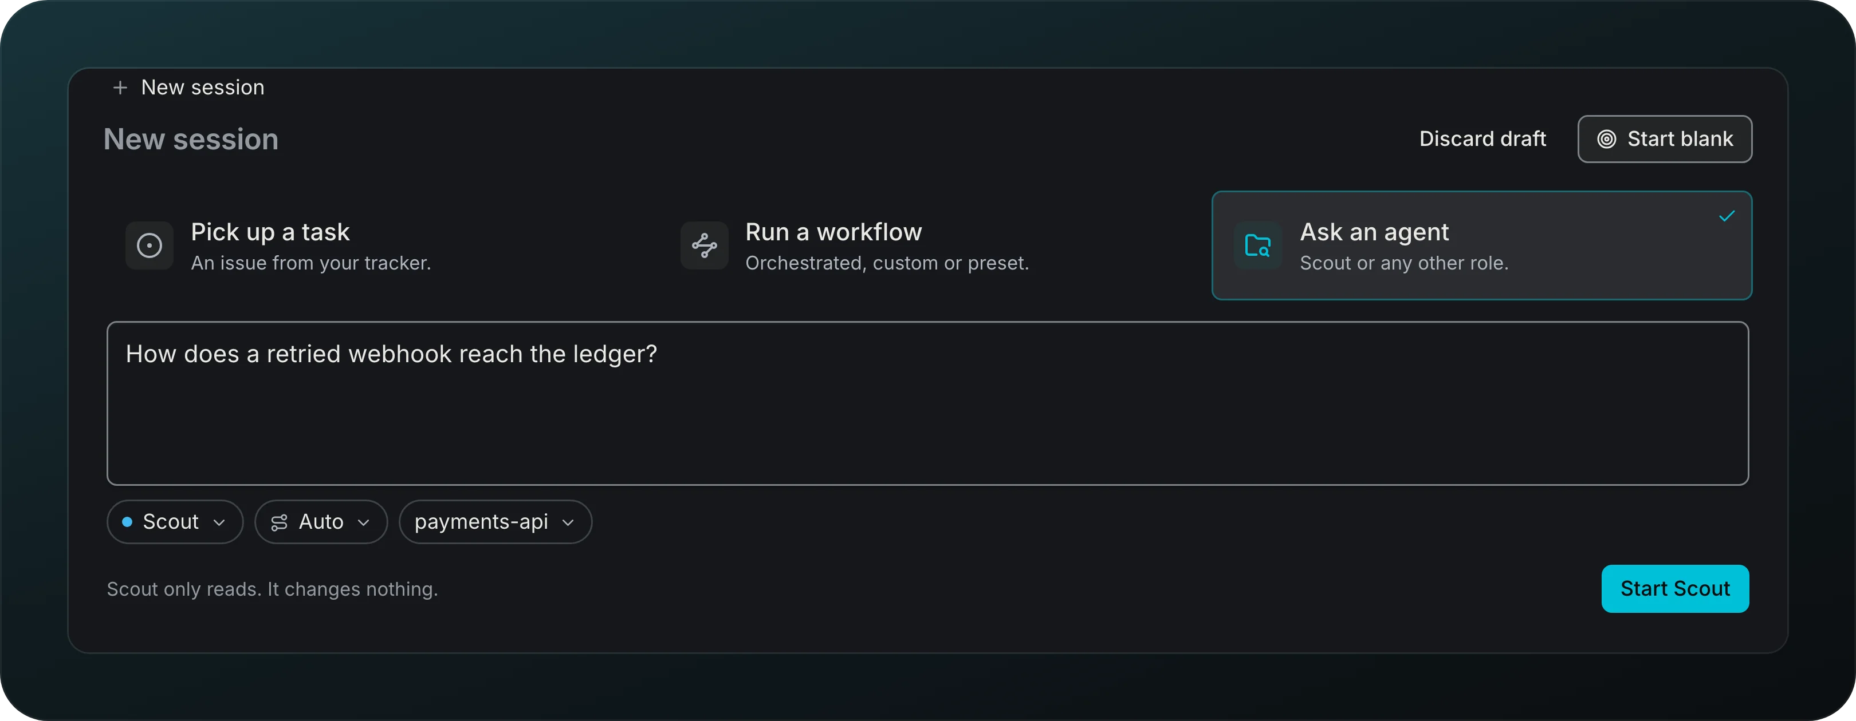
Task: Click the circle-dot task icon
Action: click(149, 245)
